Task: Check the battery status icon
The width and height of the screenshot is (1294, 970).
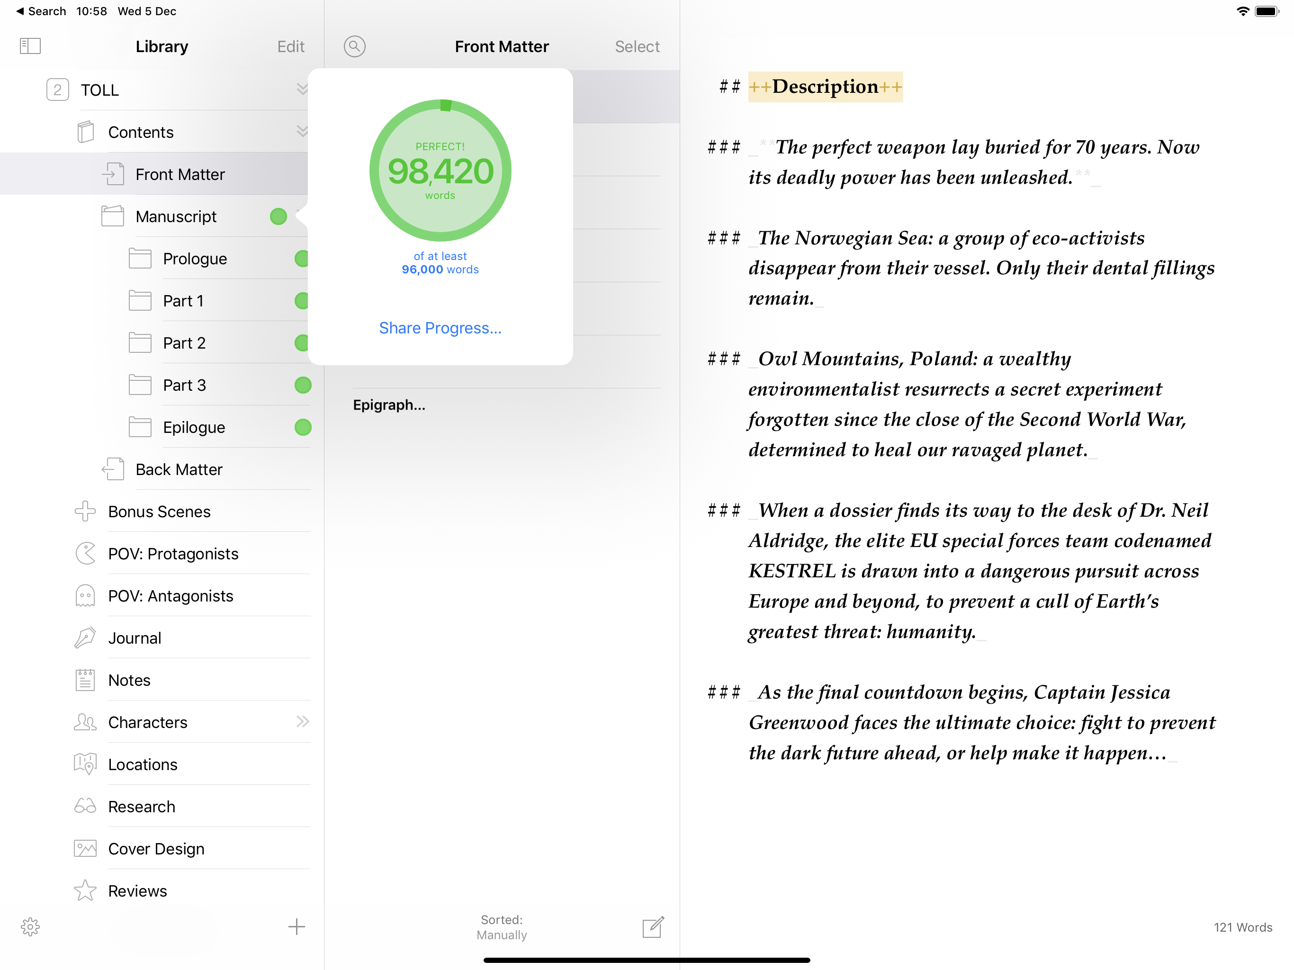Action: pyautogui.click(x=1267, y=11)
